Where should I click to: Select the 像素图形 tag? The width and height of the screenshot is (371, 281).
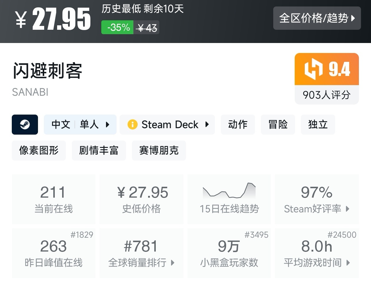tap(39, 151)
